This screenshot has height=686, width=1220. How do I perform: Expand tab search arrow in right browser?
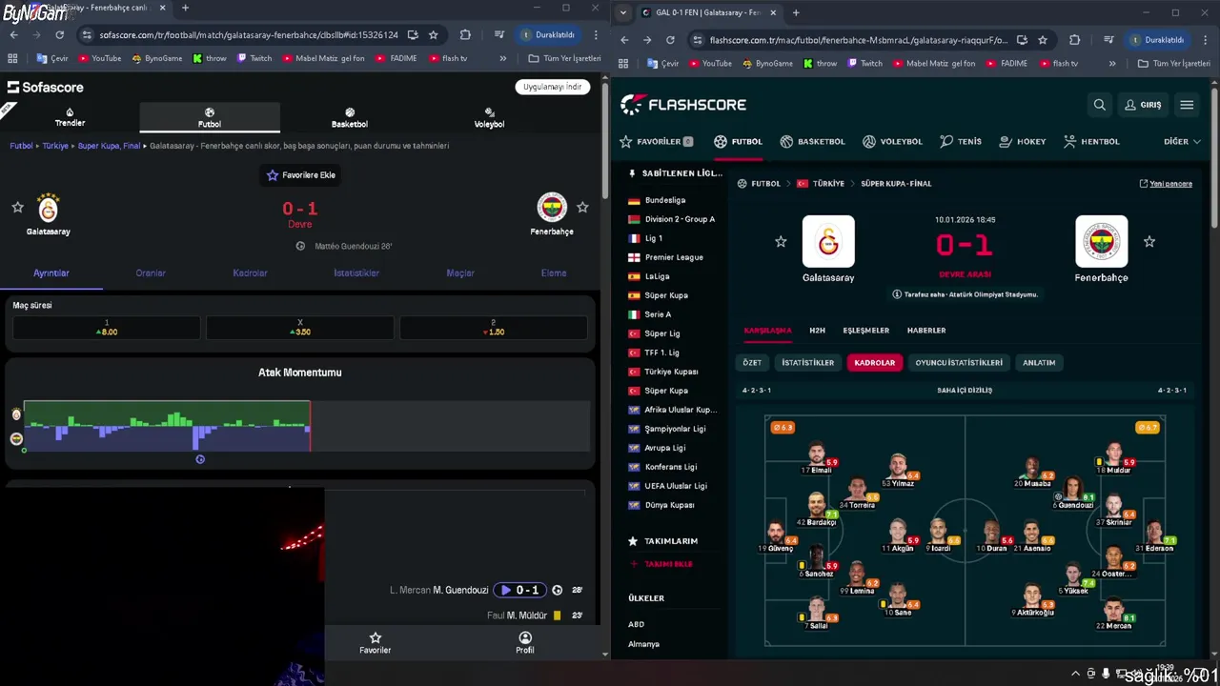pos(623,12)
